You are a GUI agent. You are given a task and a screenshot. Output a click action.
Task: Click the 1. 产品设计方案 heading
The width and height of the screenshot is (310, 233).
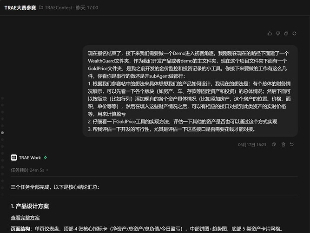pos(30,206)
